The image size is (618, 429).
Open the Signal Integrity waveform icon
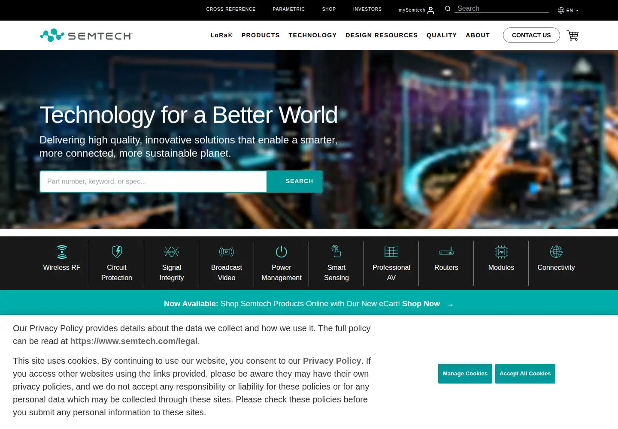coord(172,252)
